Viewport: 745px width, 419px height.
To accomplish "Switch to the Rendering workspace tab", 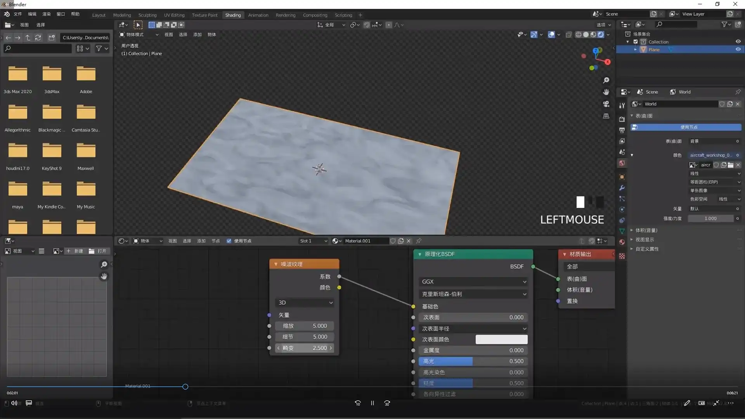I will [286, 15].
